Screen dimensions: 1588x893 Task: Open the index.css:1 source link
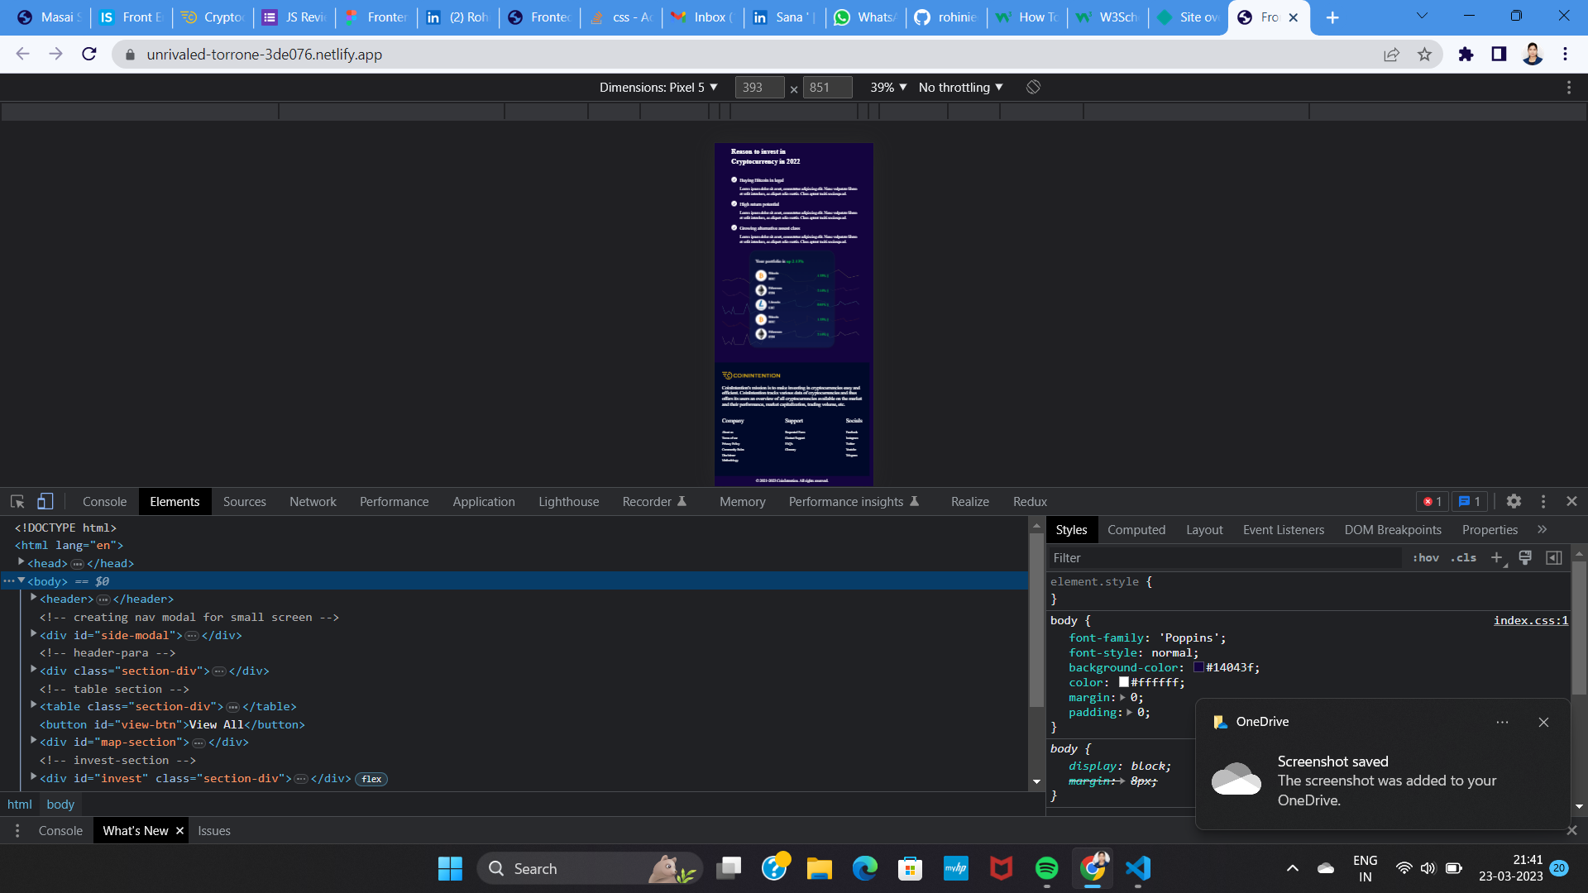point(1530,620)
